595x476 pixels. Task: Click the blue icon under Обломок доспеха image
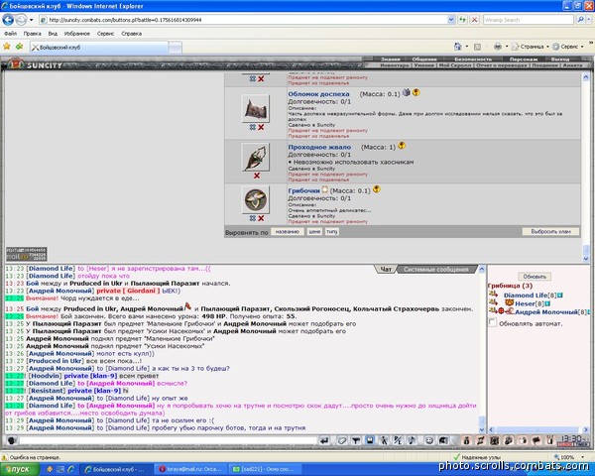(253, 127)
